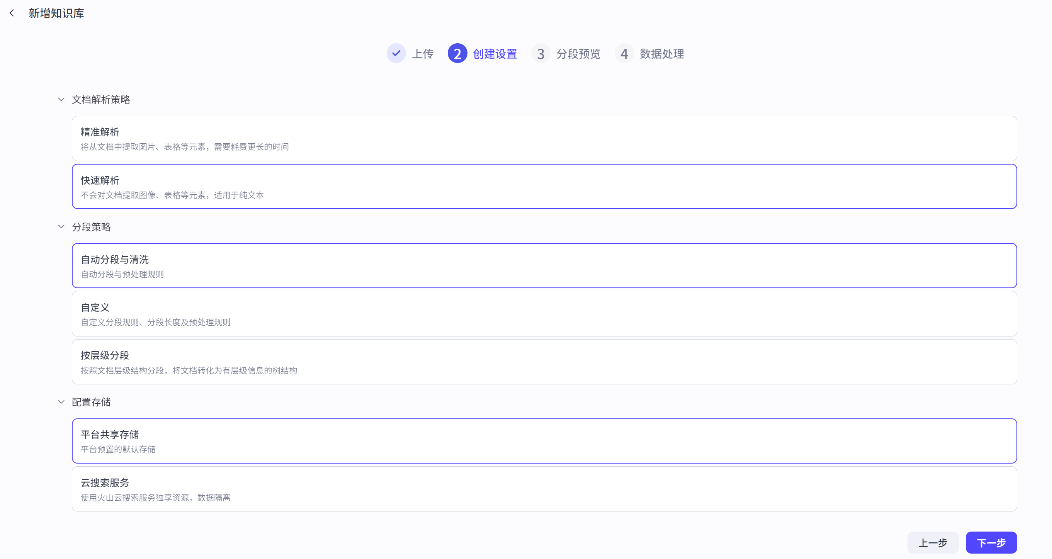The image size is (1052, 559).
Task: Choose 云搜索服务 storage option
Action: coord(544,489)
